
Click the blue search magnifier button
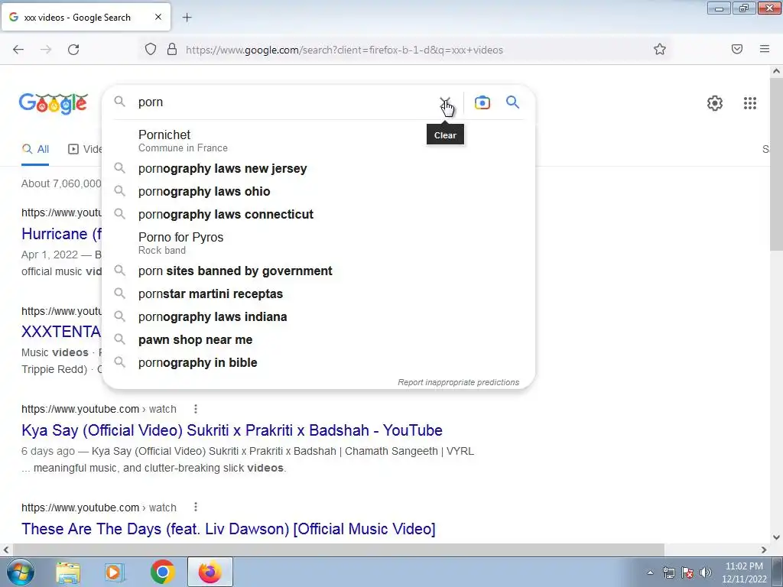click(512, 102)
